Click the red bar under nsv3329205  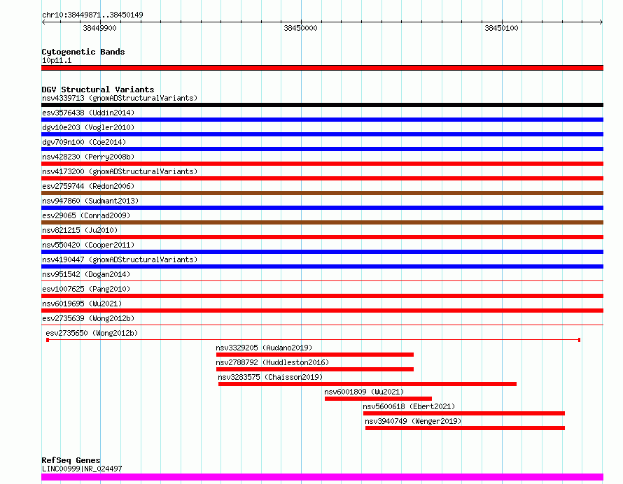pyautogui.click(x=315, y=355)
